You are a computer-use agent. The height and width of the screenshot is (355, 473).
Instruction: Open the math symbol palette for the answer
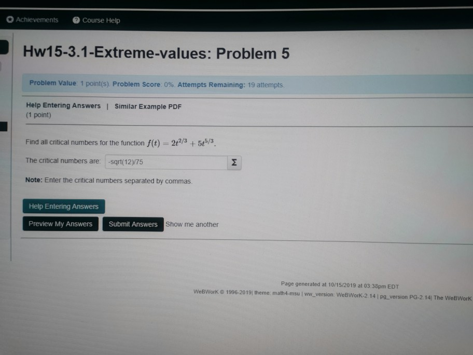(233, 162)
